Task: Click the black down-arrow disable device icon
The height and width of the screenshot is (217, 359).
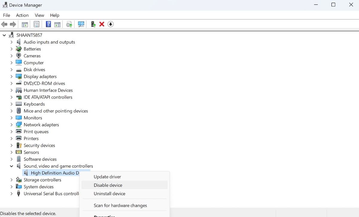Action: 111,24
